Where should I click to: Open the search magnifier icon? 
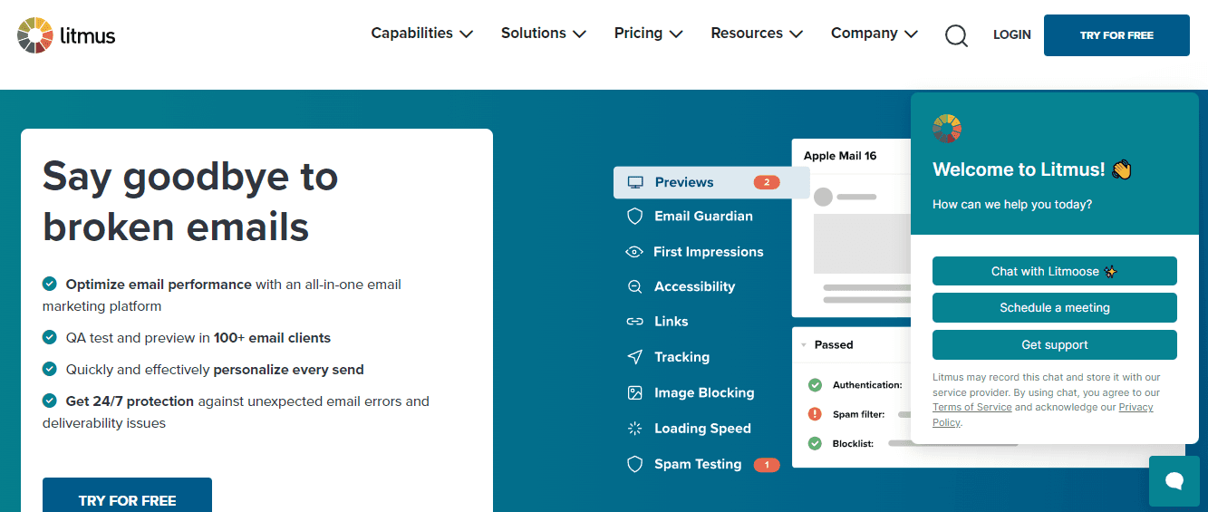point(956,35)
